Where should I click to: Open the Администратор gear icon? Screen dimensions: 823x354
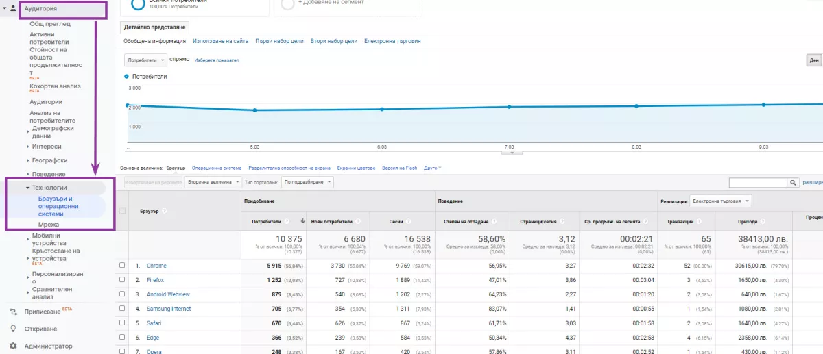coord(13,346)
